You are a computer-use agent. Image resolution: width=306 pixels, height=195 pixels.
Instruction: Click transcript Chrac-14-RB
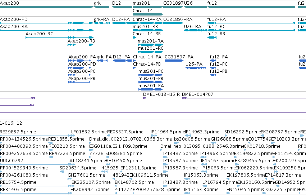[147, 34]
